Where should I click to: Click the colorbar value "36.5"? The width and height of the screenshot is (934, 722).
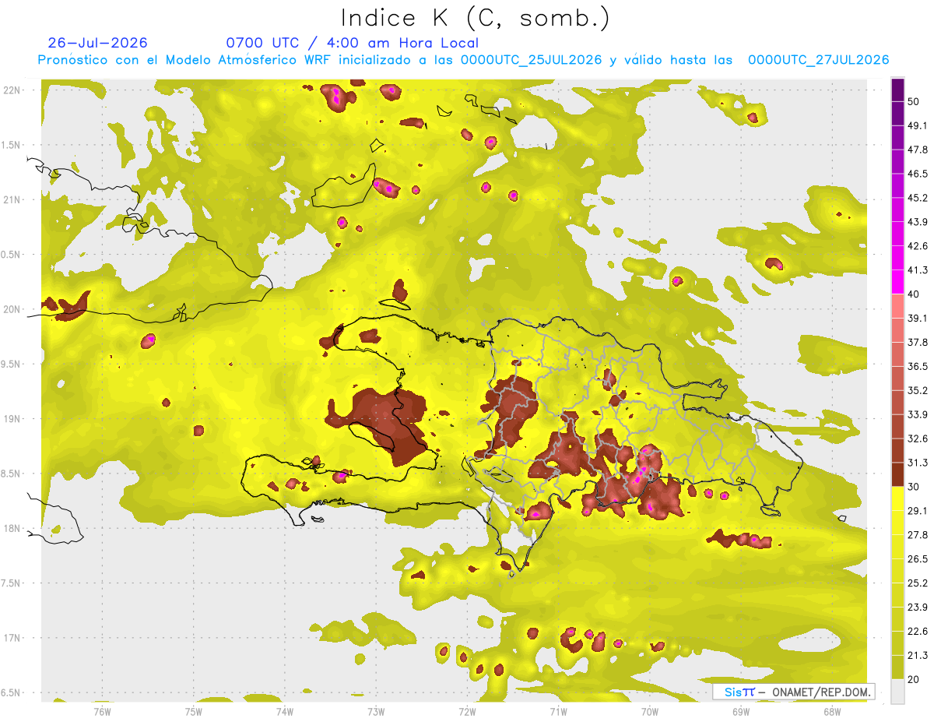coord(918,366)
